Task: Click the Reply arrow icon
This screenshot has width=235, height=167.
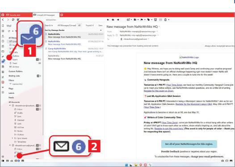Action: 108,20
